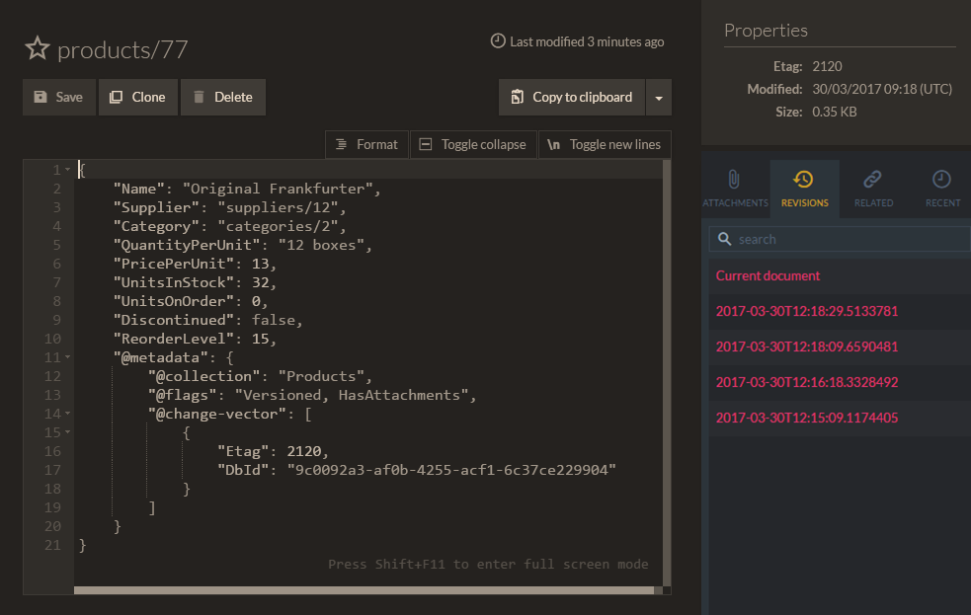Collapse the object fold at line 15
Screen dimensions: 971x615
(67, 431)
